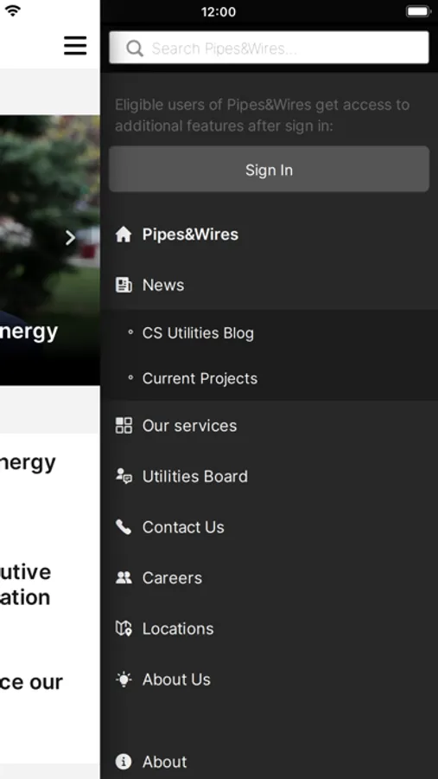Viewport: 438px width, 779px height.
Task: Toggle the hamburger menu icon
Action: [75, 46]
